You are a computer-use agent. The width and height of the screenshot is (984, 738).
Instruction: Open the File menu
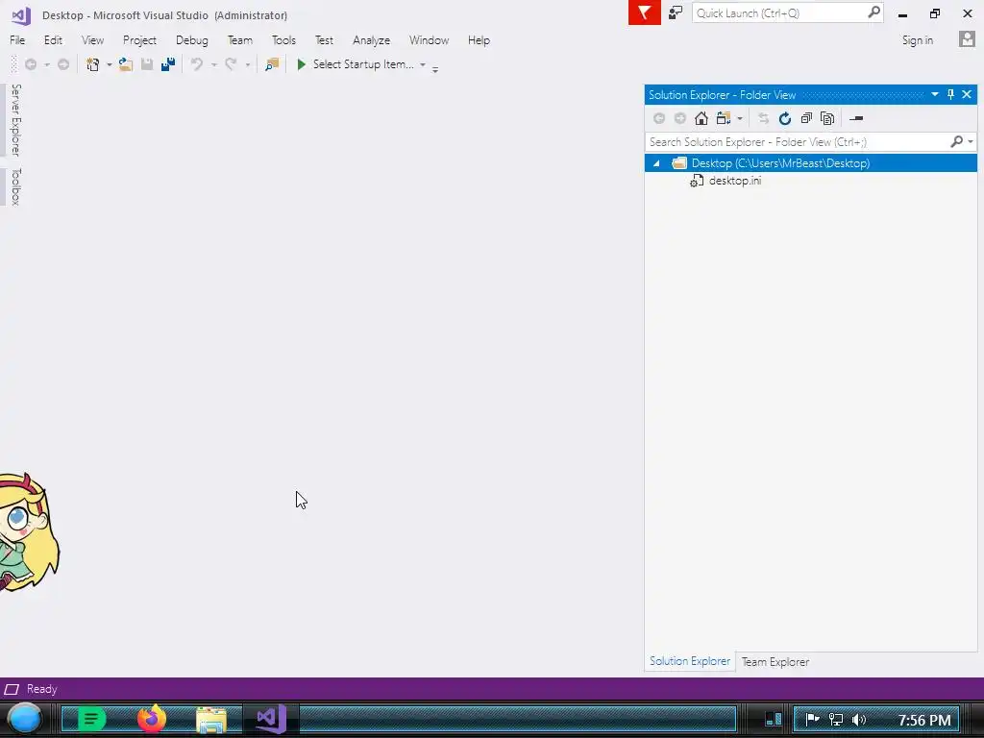pyautogui.click(x=17, y=40)
